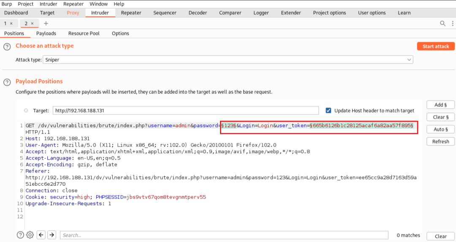This screenshot has height=242, width=456.
Task: Switch to the Decoder tab
Action: [x=198, y=13]
